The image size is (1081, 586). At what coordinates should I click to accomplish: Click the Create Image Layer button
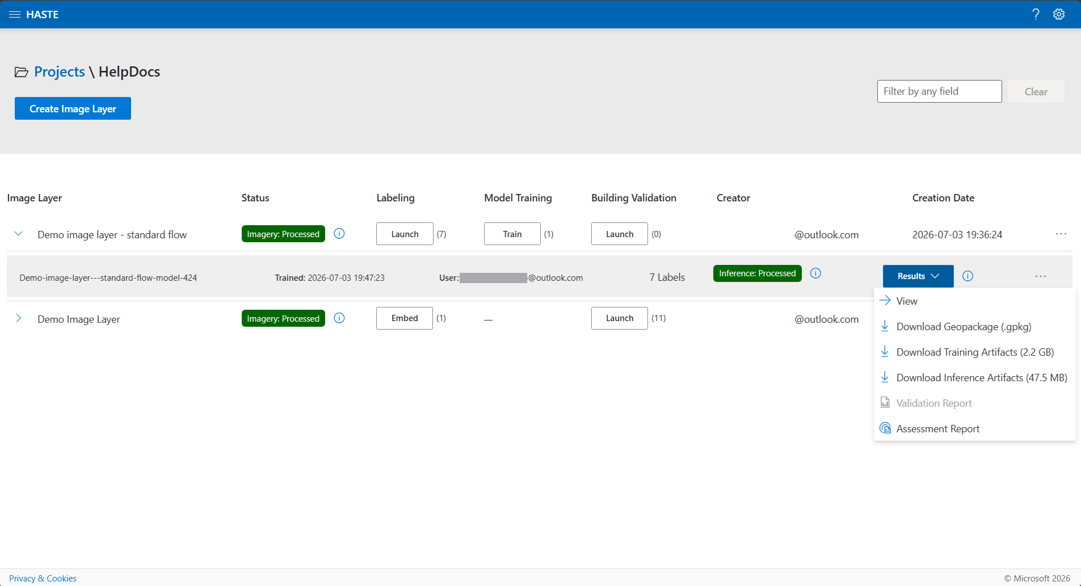click(73, 108)
